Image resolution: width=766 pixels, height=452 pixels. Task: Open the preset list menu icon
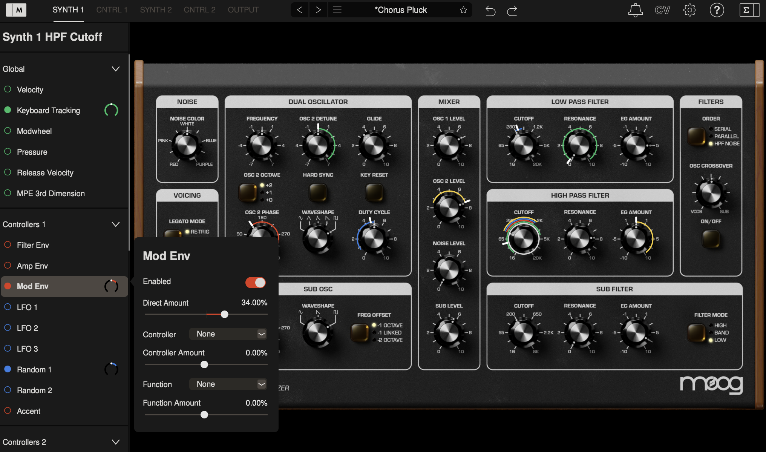coord(337,10)
